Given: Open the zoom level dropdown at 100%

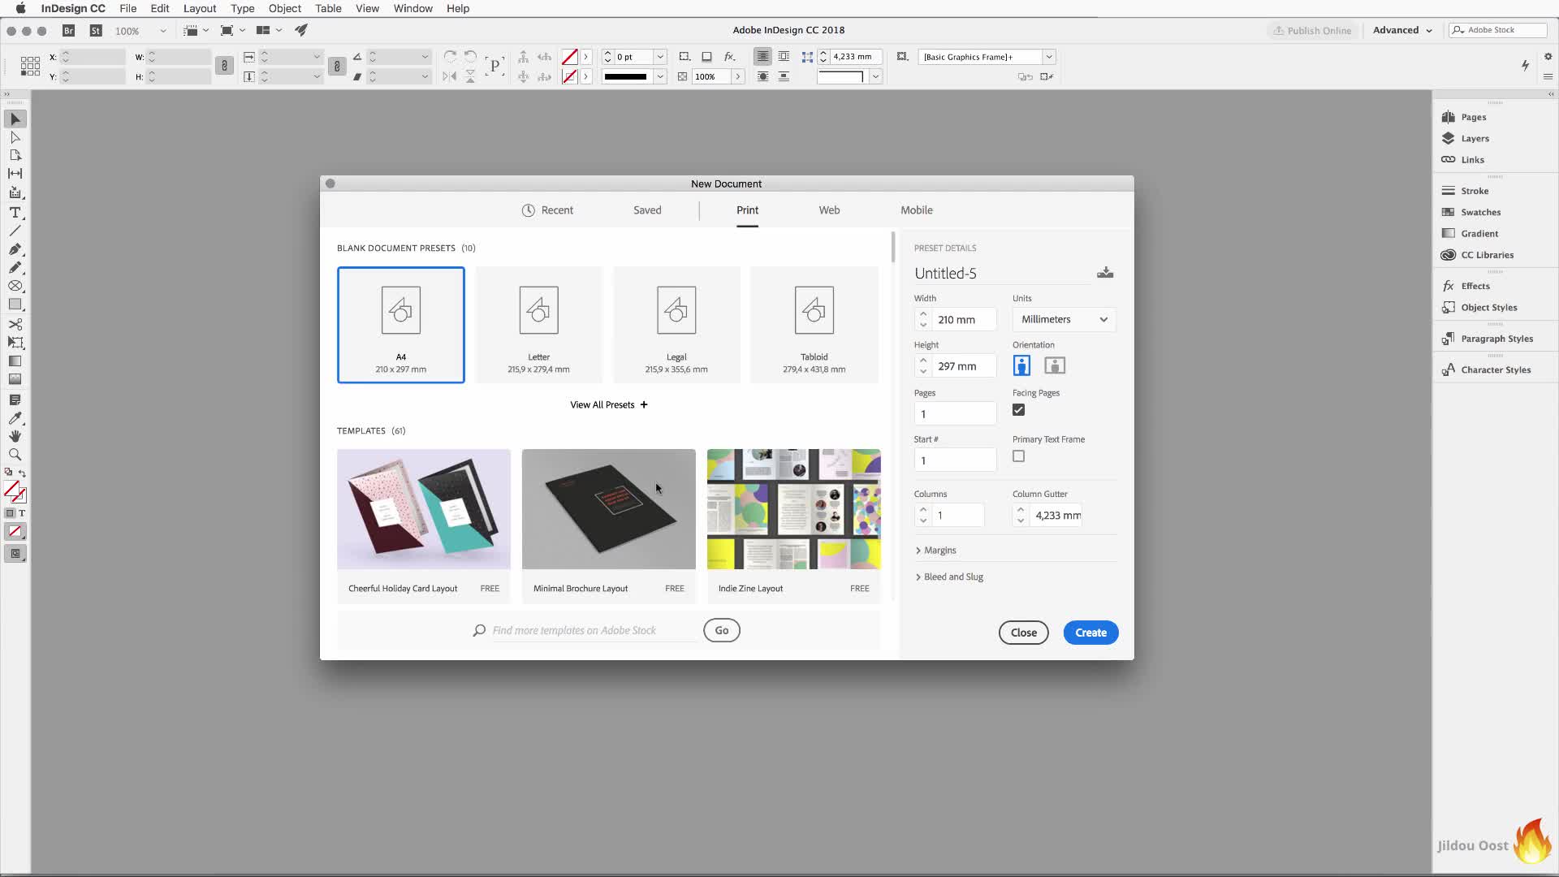Looking at the screenshot, I should point(162,31).
